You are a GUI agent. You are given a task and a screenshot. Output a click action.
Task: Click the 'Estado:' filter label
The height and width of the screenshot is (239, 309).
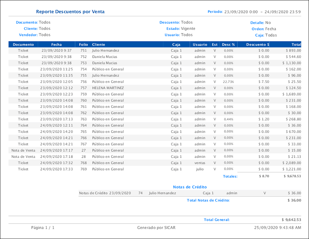pos(173,29)
